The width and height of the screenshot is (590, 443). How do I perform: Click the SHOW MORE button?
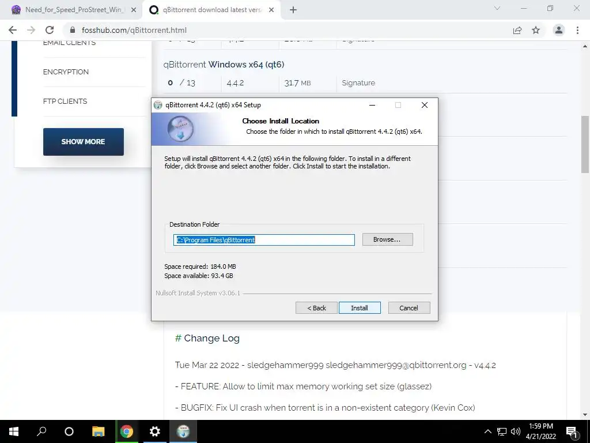coord(83,142)
